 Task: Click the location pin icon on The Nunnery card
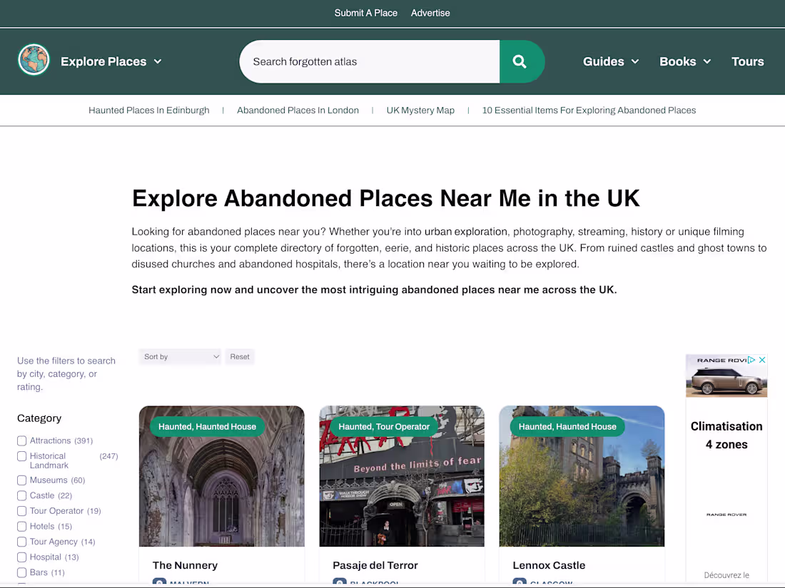click(159, 582)
